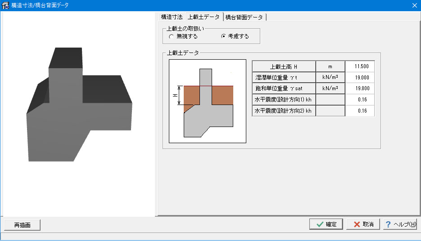421x241 pixels.
Task: Open help with ヘルプ(H) button
Action: [x=400, y=224]
